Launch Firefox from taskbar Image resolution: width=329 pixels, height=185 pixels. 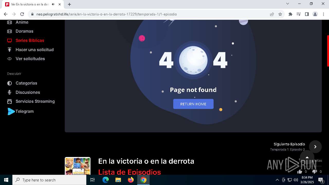(131, 180)
